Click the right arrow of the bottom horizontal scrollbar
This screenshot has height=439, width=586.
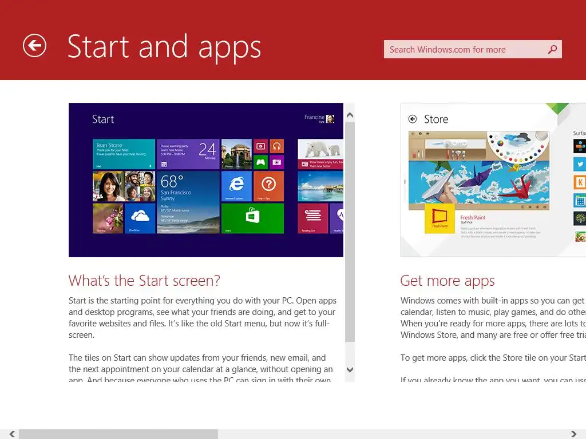coord(573,434)
